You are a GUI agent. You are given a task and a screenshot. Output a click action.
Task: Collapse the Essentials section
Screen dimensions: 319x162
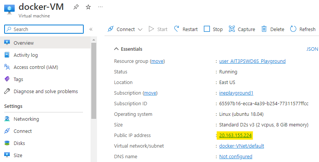(116, 49)
